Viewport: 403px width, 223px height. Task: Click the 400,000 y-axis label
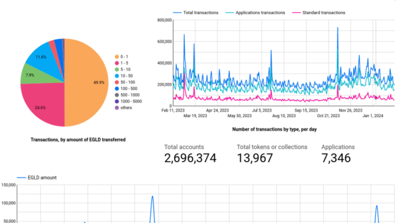tap(164, 63)
